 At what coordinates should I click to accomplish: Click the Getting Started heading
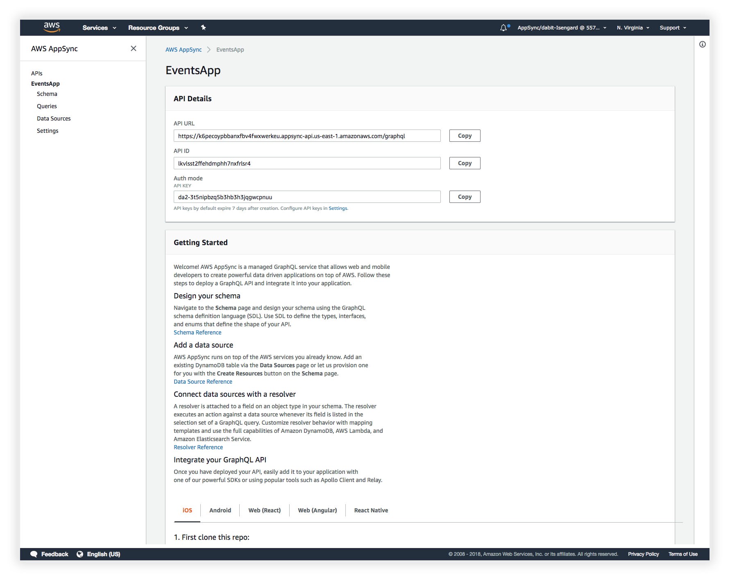(201, 243)
